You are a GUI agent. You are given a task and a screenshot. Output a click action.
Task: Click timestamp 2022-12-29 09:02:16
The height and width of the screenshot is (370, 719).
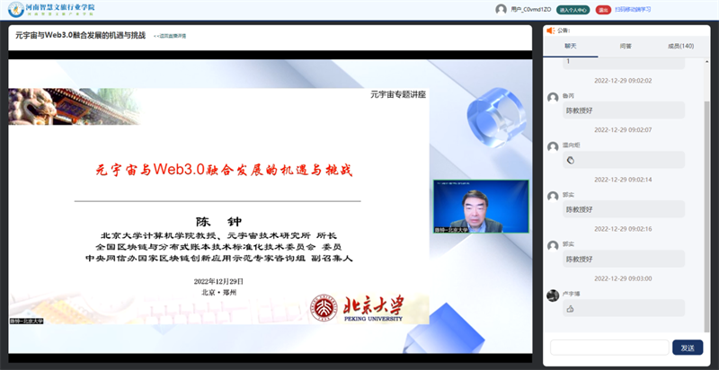623,229
